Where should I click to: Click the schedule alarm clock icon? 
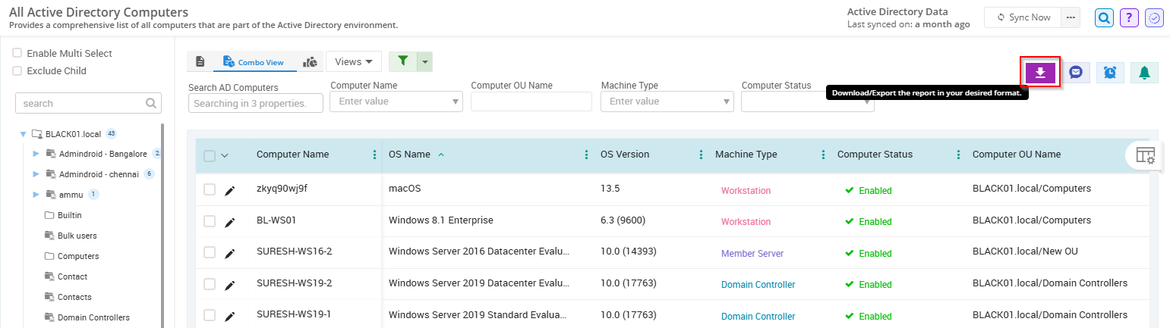[1110, 72]
